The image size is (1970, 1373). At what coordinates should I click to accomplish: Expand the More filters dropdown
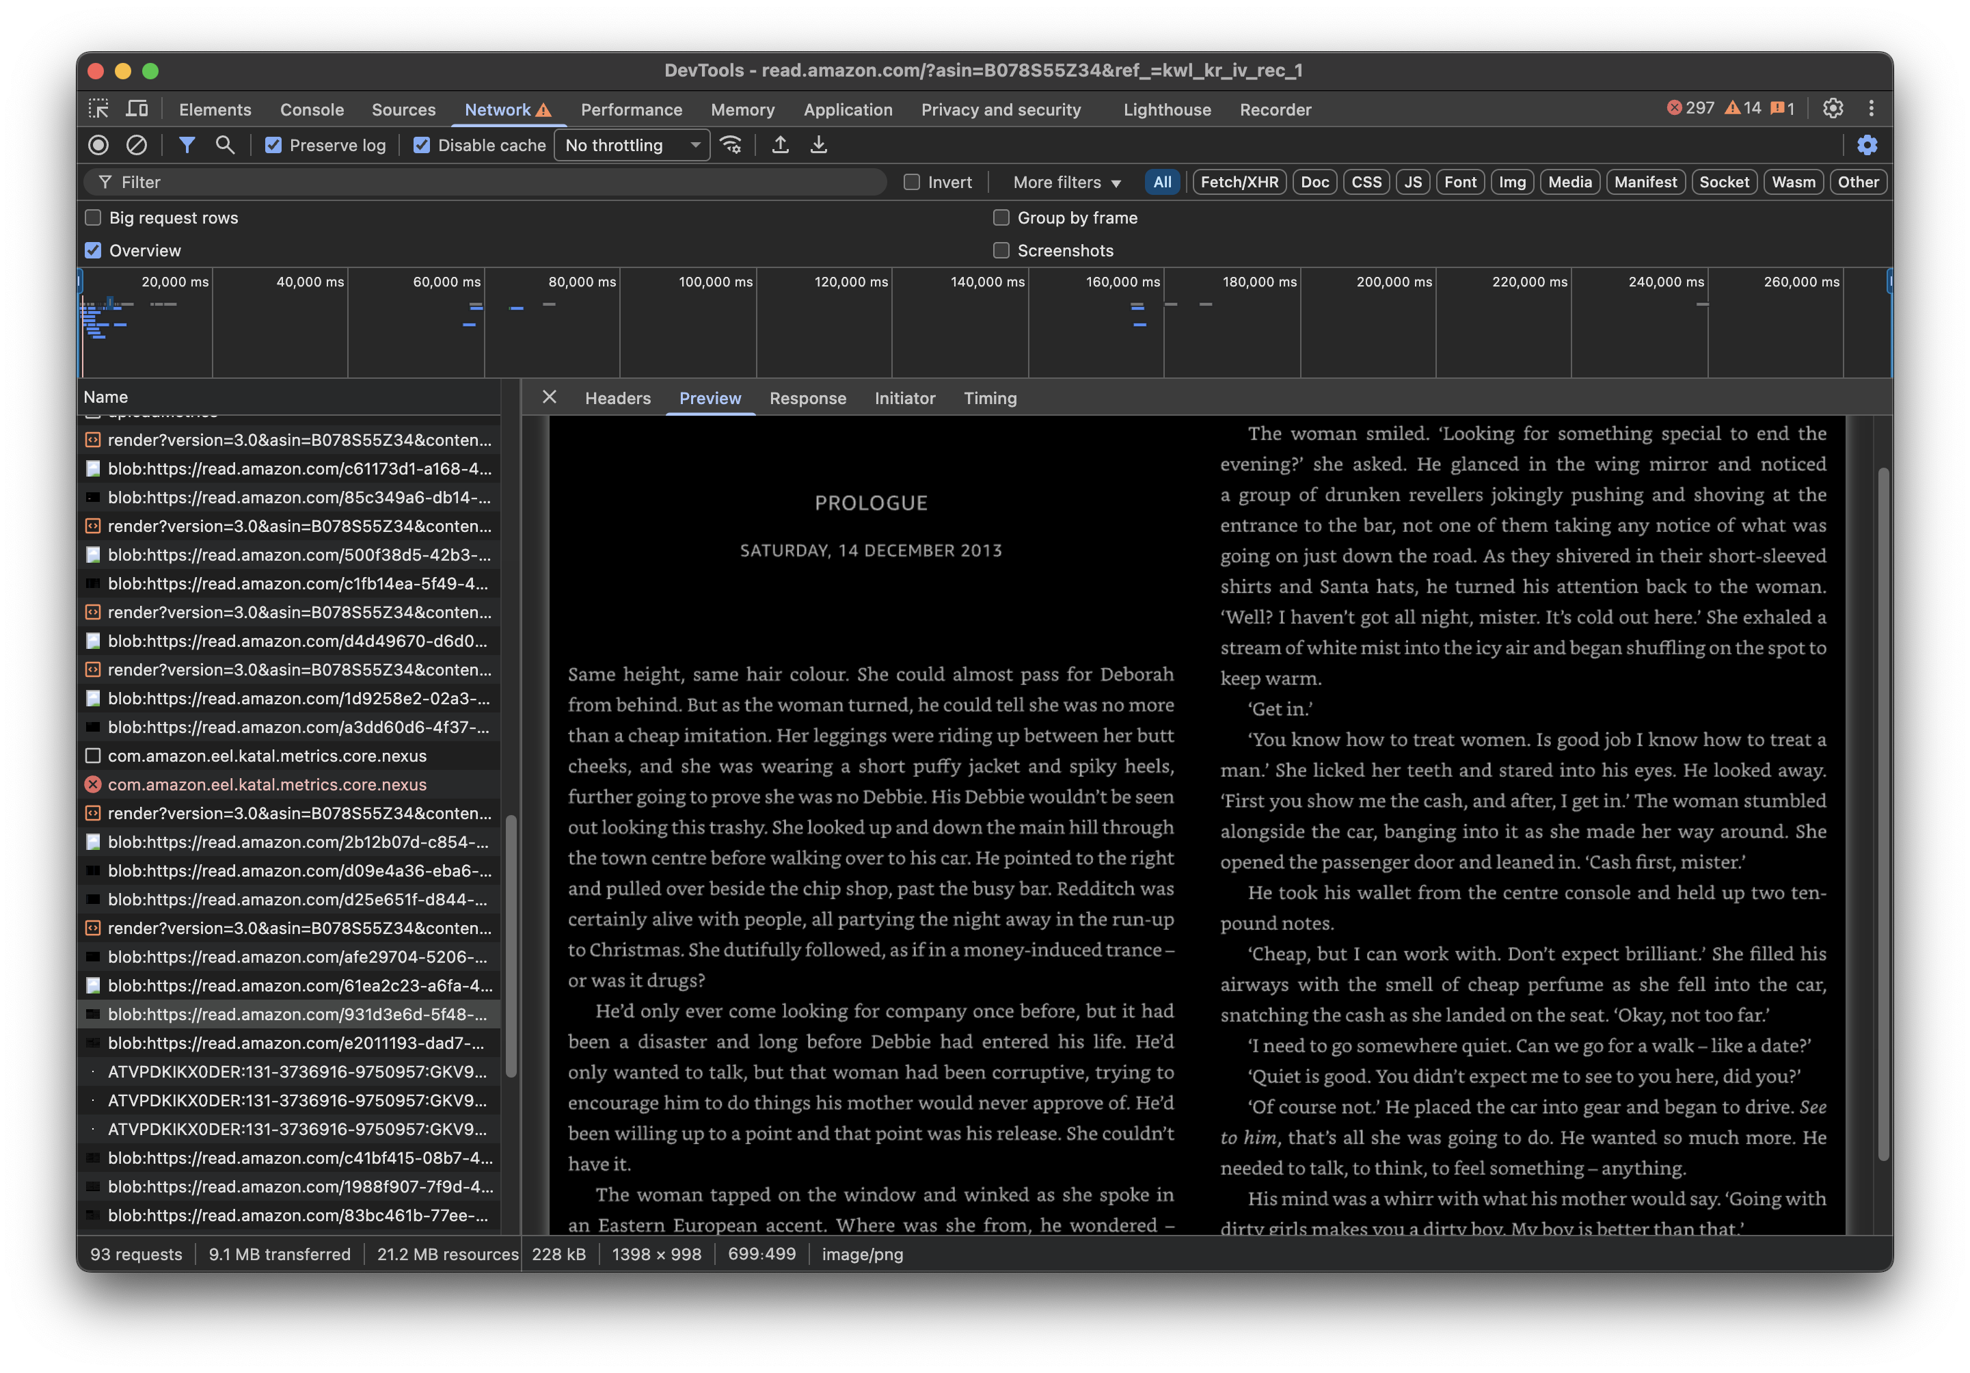point(1066,182)
